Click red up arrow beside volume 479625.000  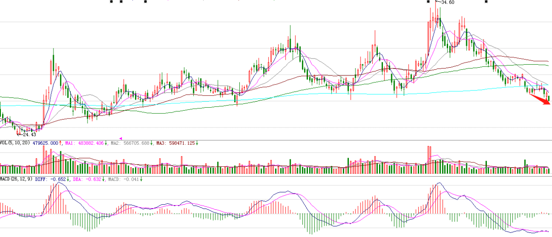[x=61, y=143]
